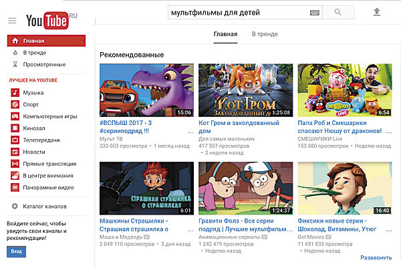
Task: Open the Кот Гром video thumbnail
Action: (x=245, y=91)
